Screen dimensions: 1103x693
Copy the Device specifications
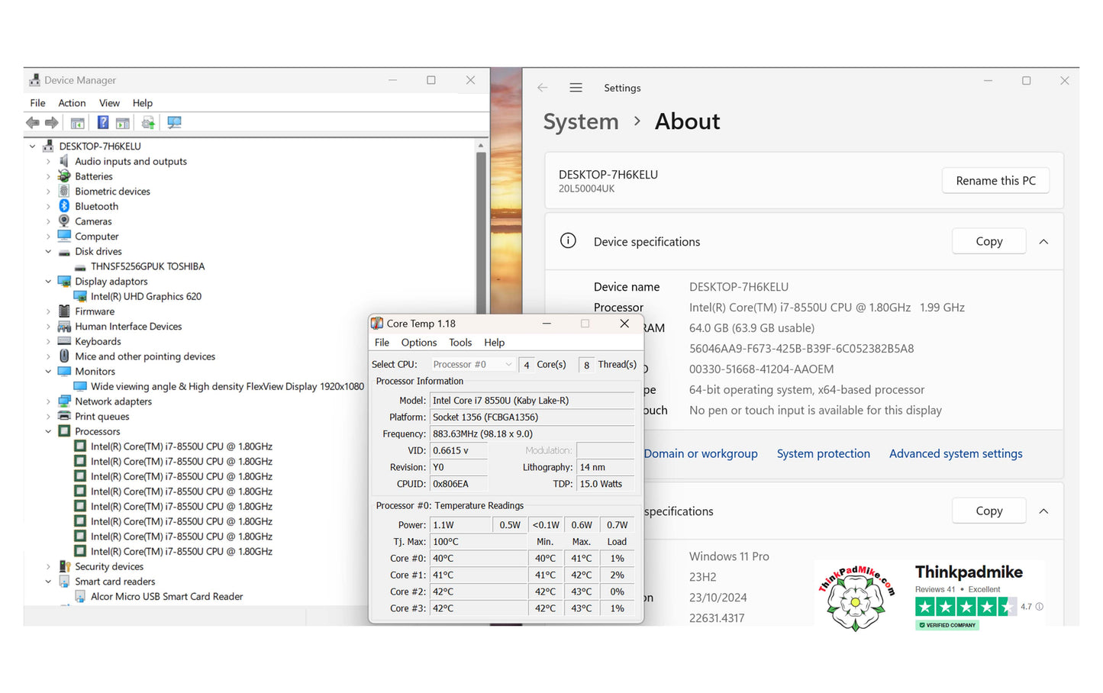pyautogui.click(x=989, y=241)
